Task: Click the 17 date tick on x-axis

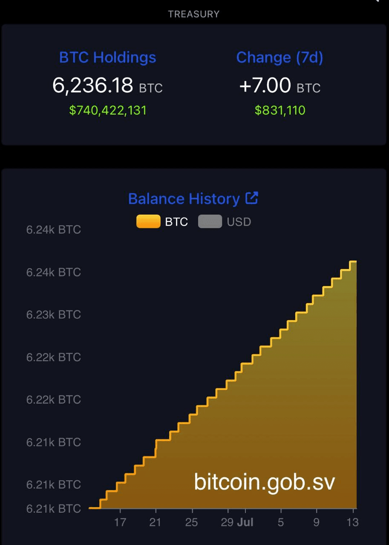Action: pyautogui.click(x=120, y=522)
